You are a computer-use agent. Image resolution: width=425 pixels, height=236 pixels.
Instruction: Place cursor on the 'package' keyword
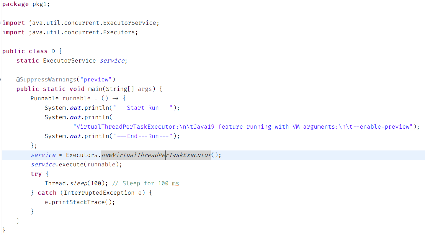pos(16,4)
